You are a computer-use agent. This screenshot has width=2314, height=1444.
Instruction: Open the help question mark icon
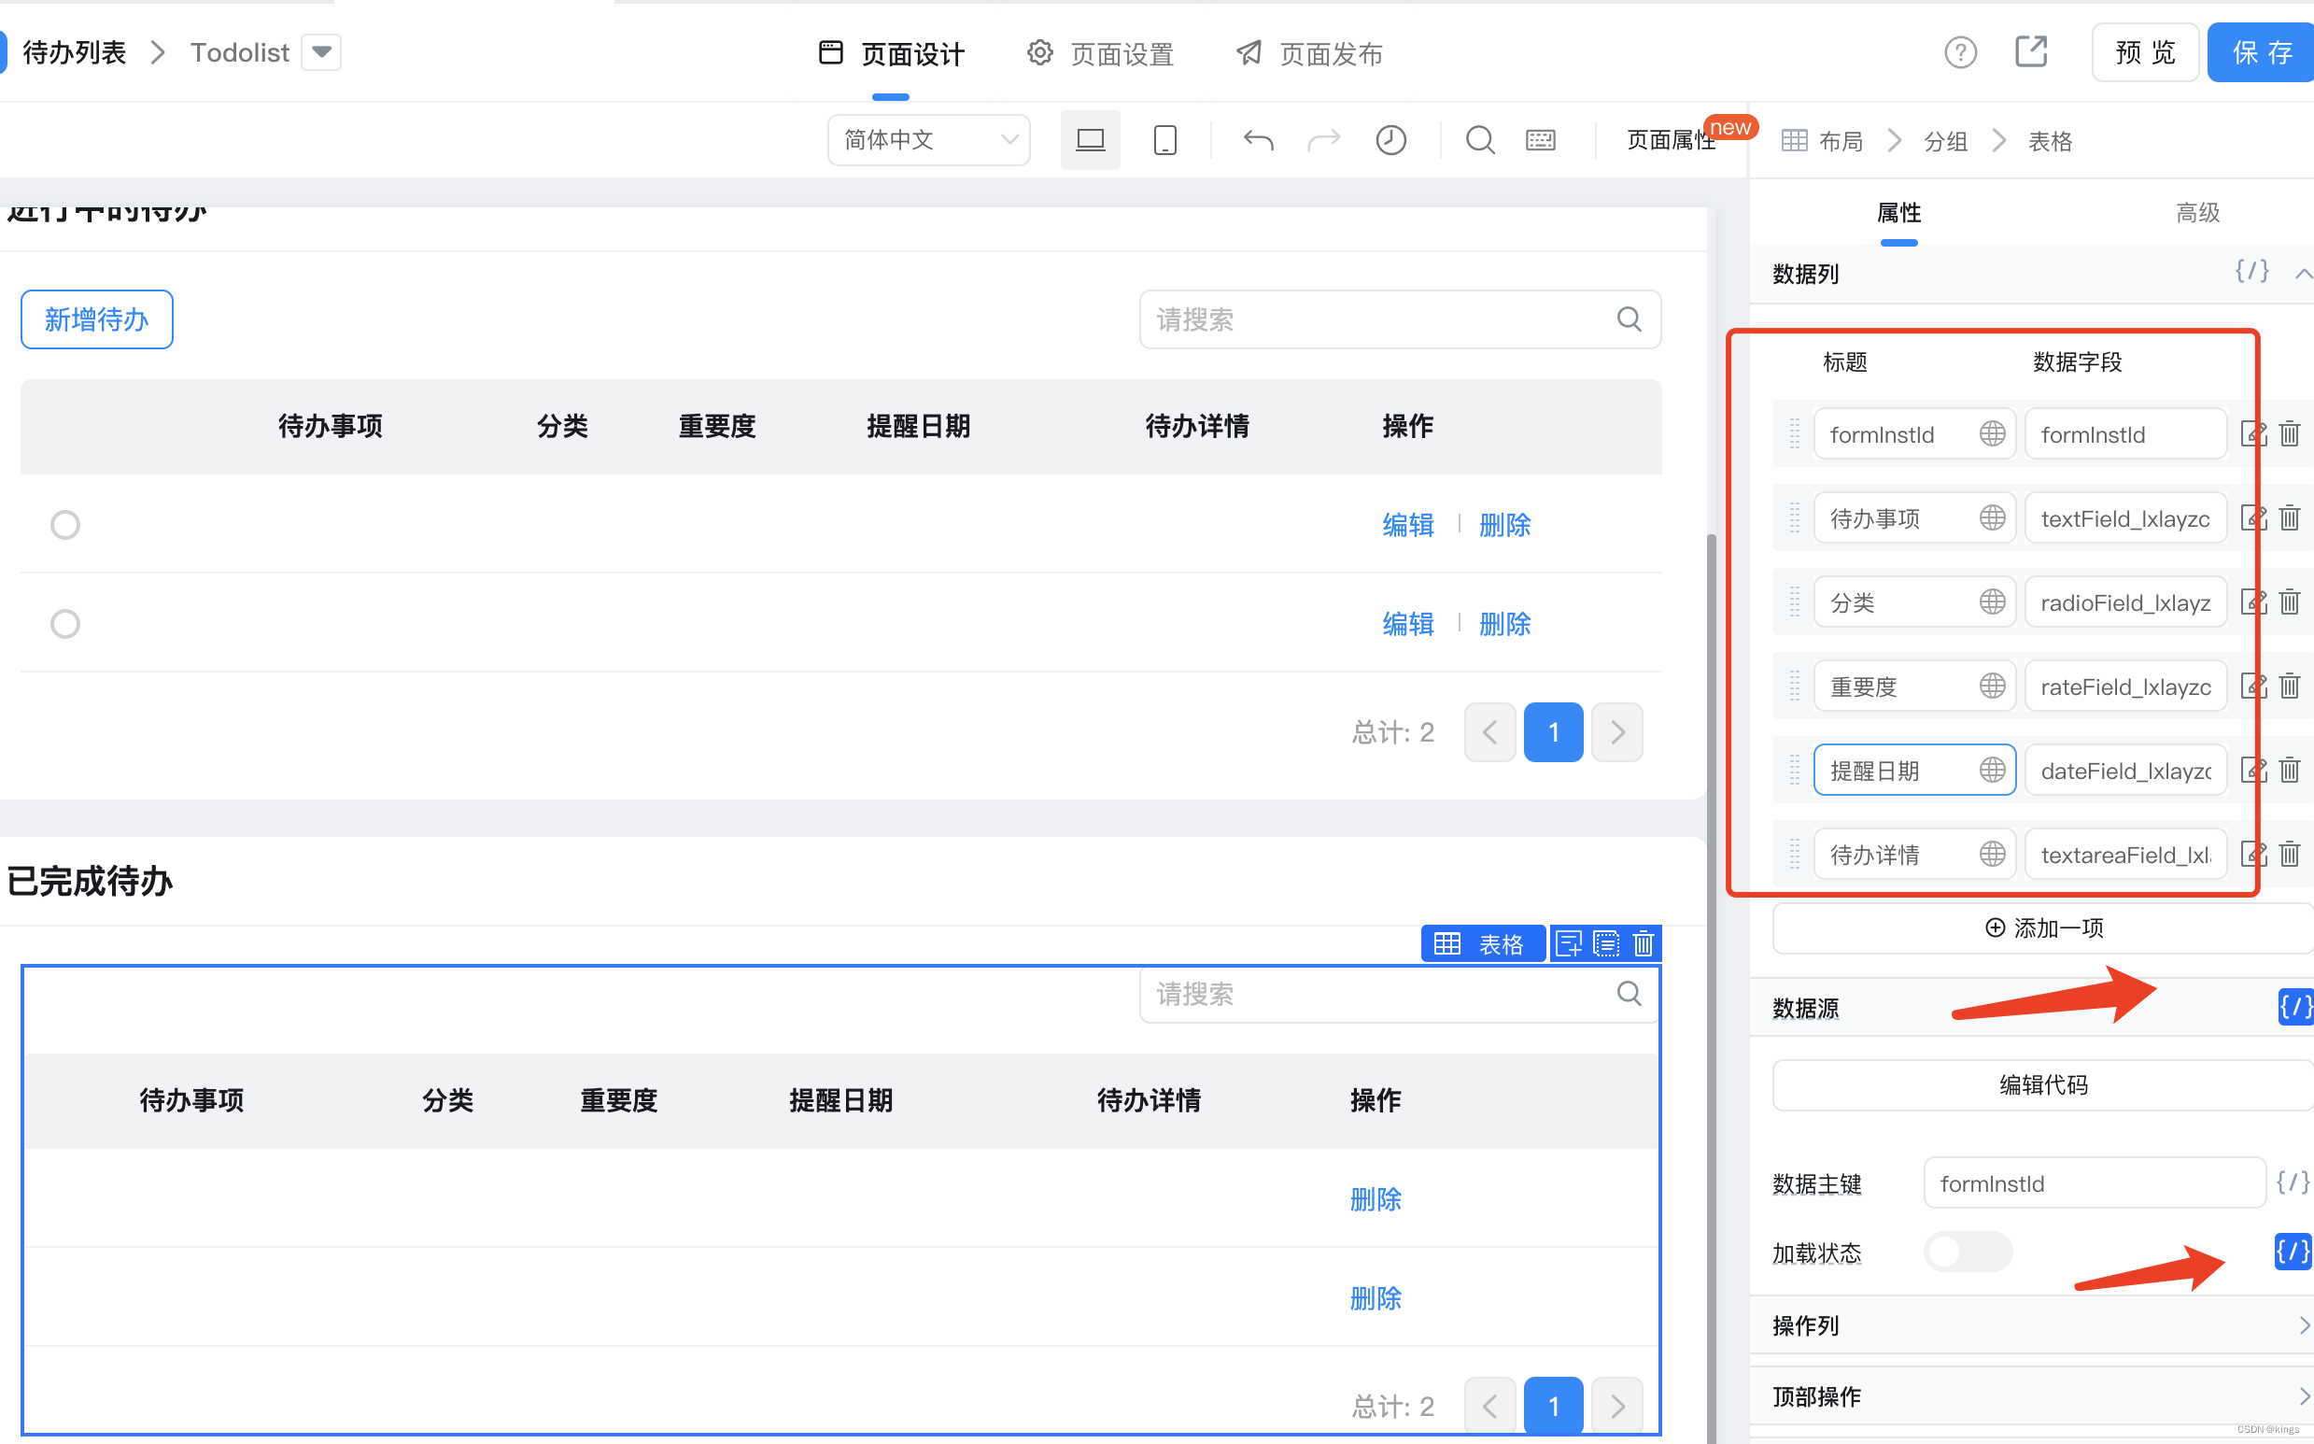click(1960, 52)
